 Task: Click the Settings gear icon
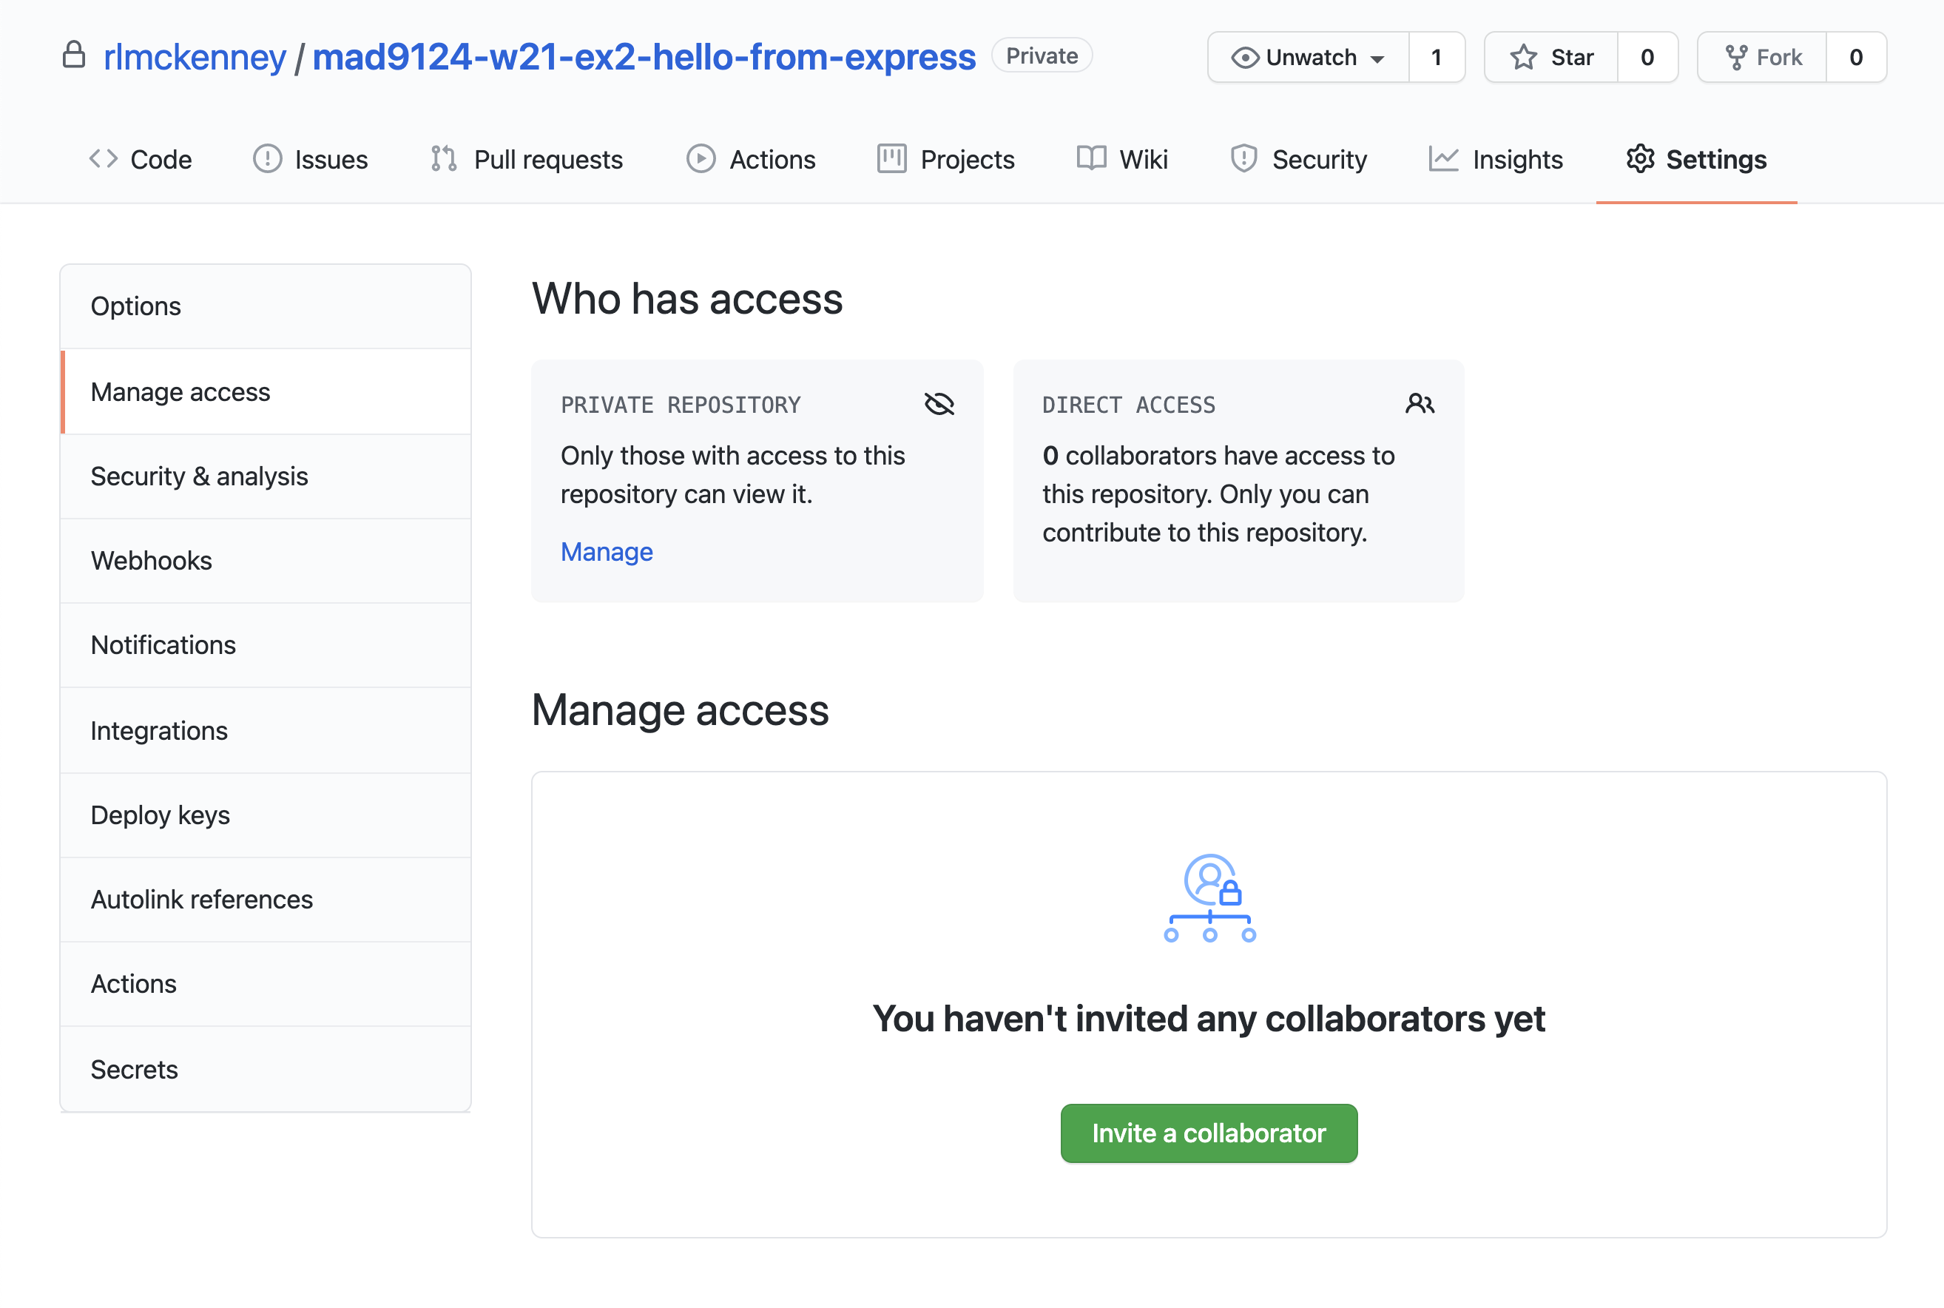tap(1639, 158)
